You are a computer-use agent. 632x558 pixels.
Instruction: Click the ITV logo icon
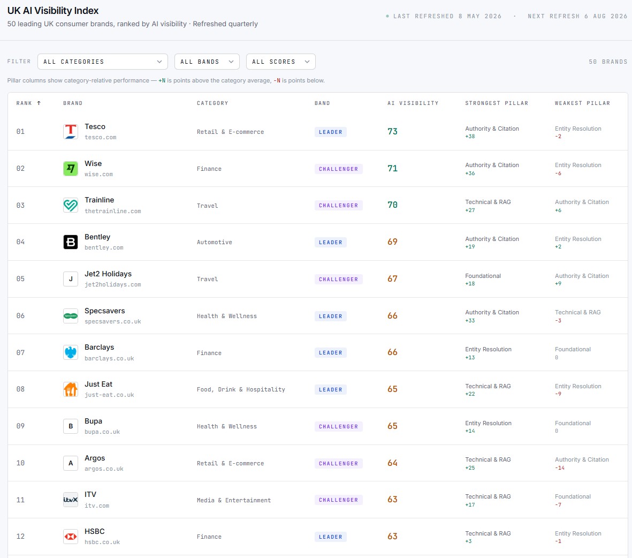coord(71,500)
